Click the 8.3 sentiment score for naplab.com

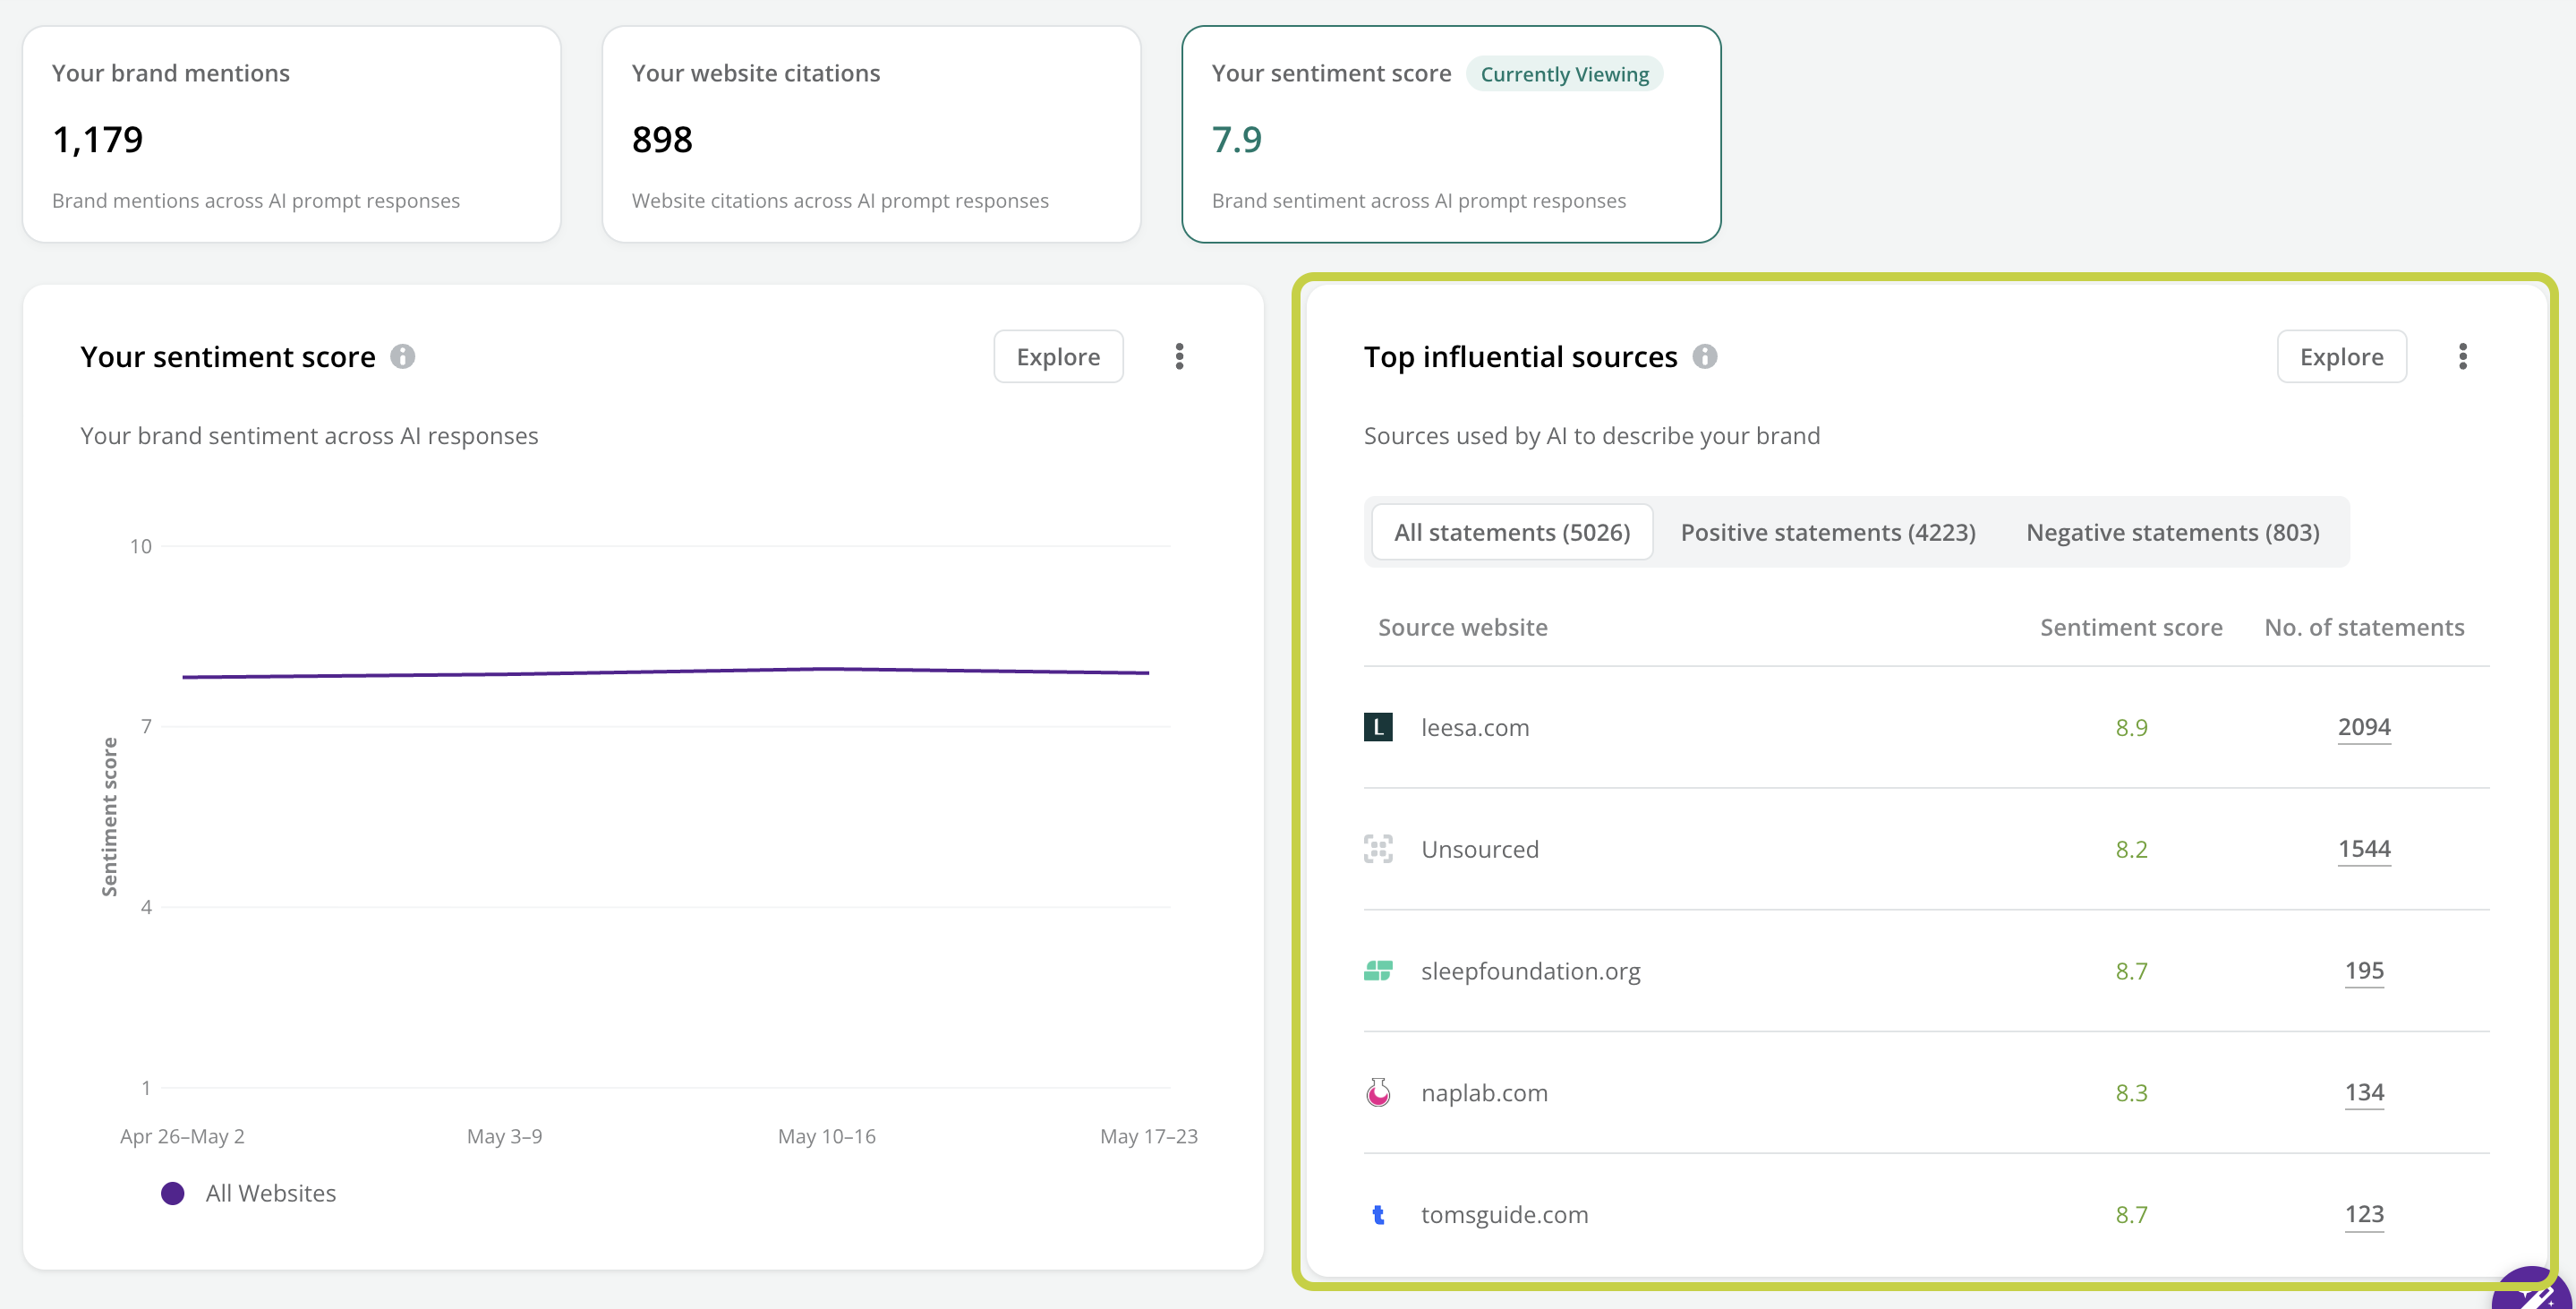click(2131, 1092)
